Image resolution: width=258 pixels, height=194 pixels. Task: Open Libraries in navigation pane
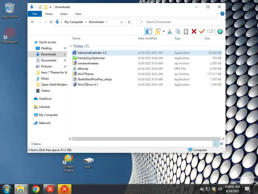(44, 107)
